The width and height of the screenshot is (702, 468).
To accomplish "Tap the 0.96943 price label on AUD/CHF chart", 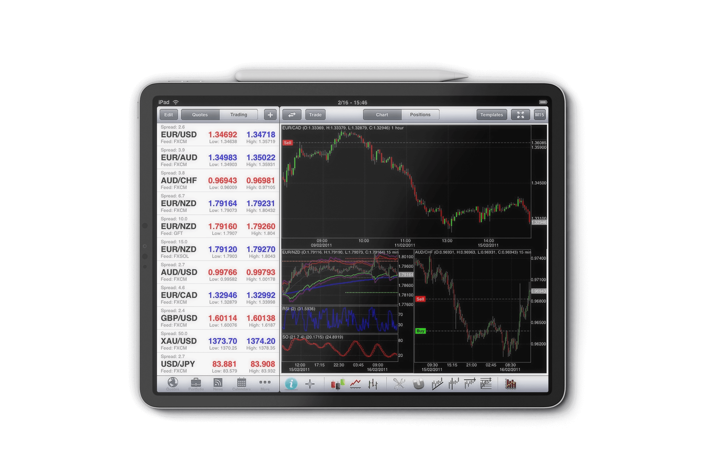I will point(539,291).
